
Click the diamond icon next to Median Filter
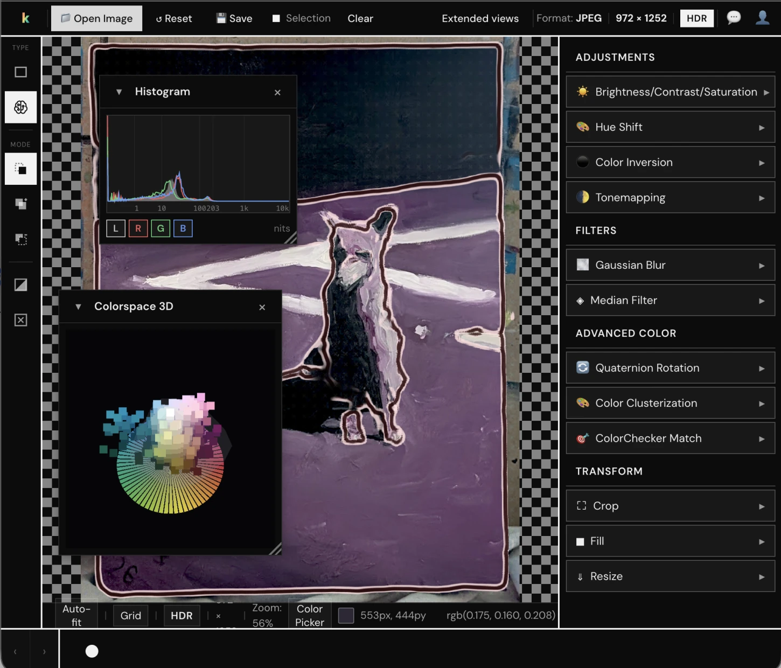580,301
